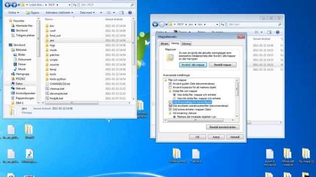Open the Ordna dropdown in MCP window

pyautogui.click(x=13, y=13)
